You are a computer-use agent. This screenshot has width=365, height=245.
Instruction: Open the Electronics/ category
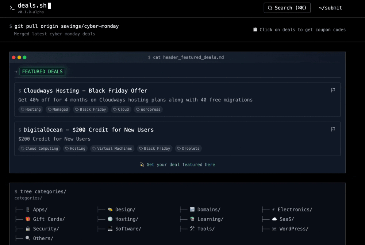[295, 209]
